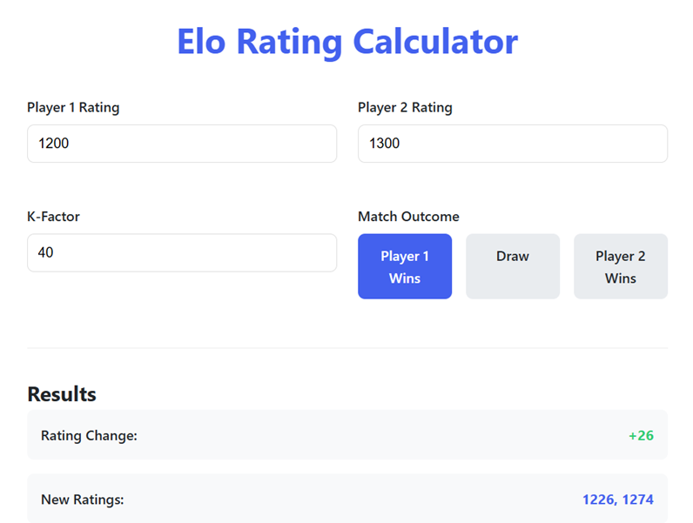Click the 1226 new rating value
Viewport: 693px width, 523px height.
pyautogui.click(x=598, y=500)
